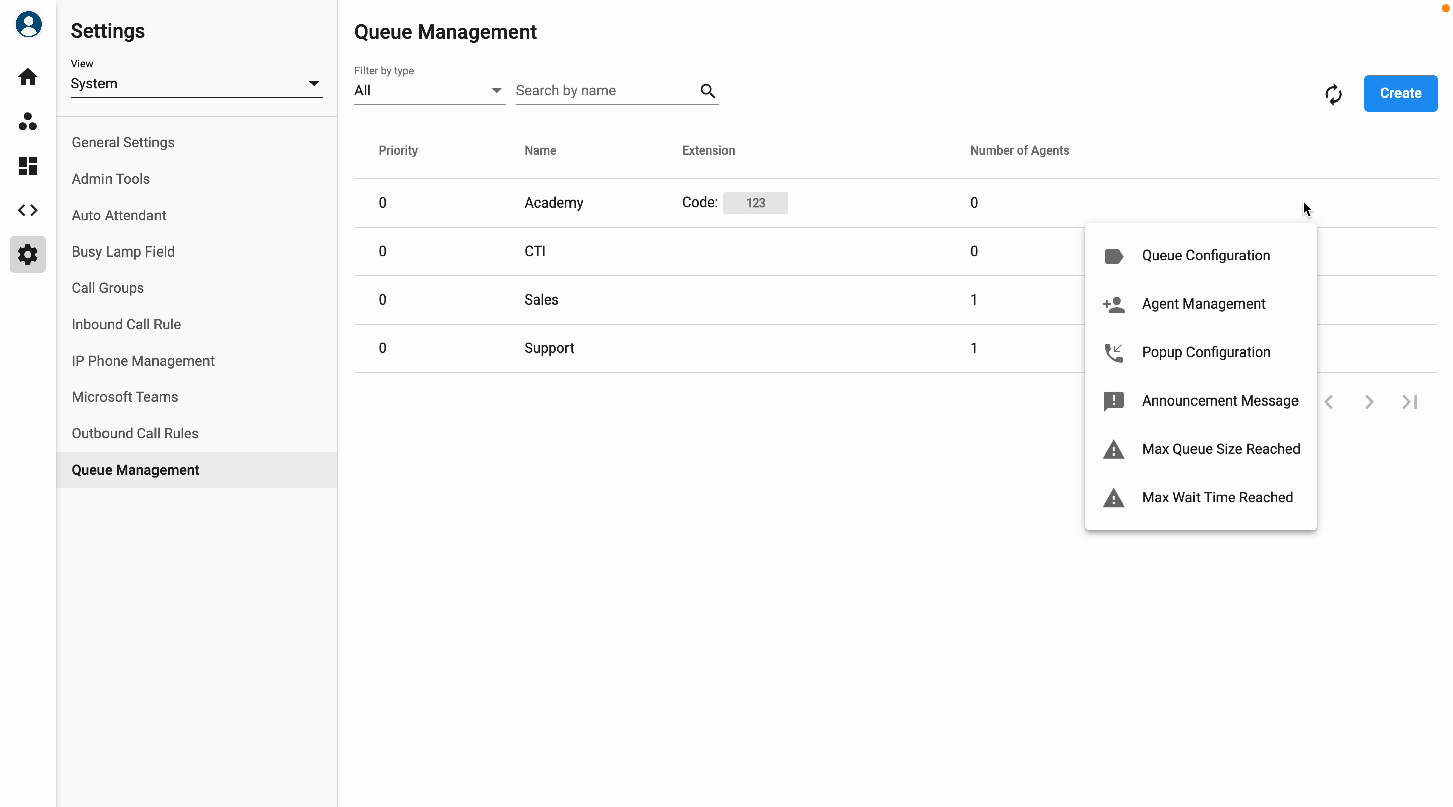Select Queue Management in sidebar
Screen dimensions: 1453x807
(196, 470)
